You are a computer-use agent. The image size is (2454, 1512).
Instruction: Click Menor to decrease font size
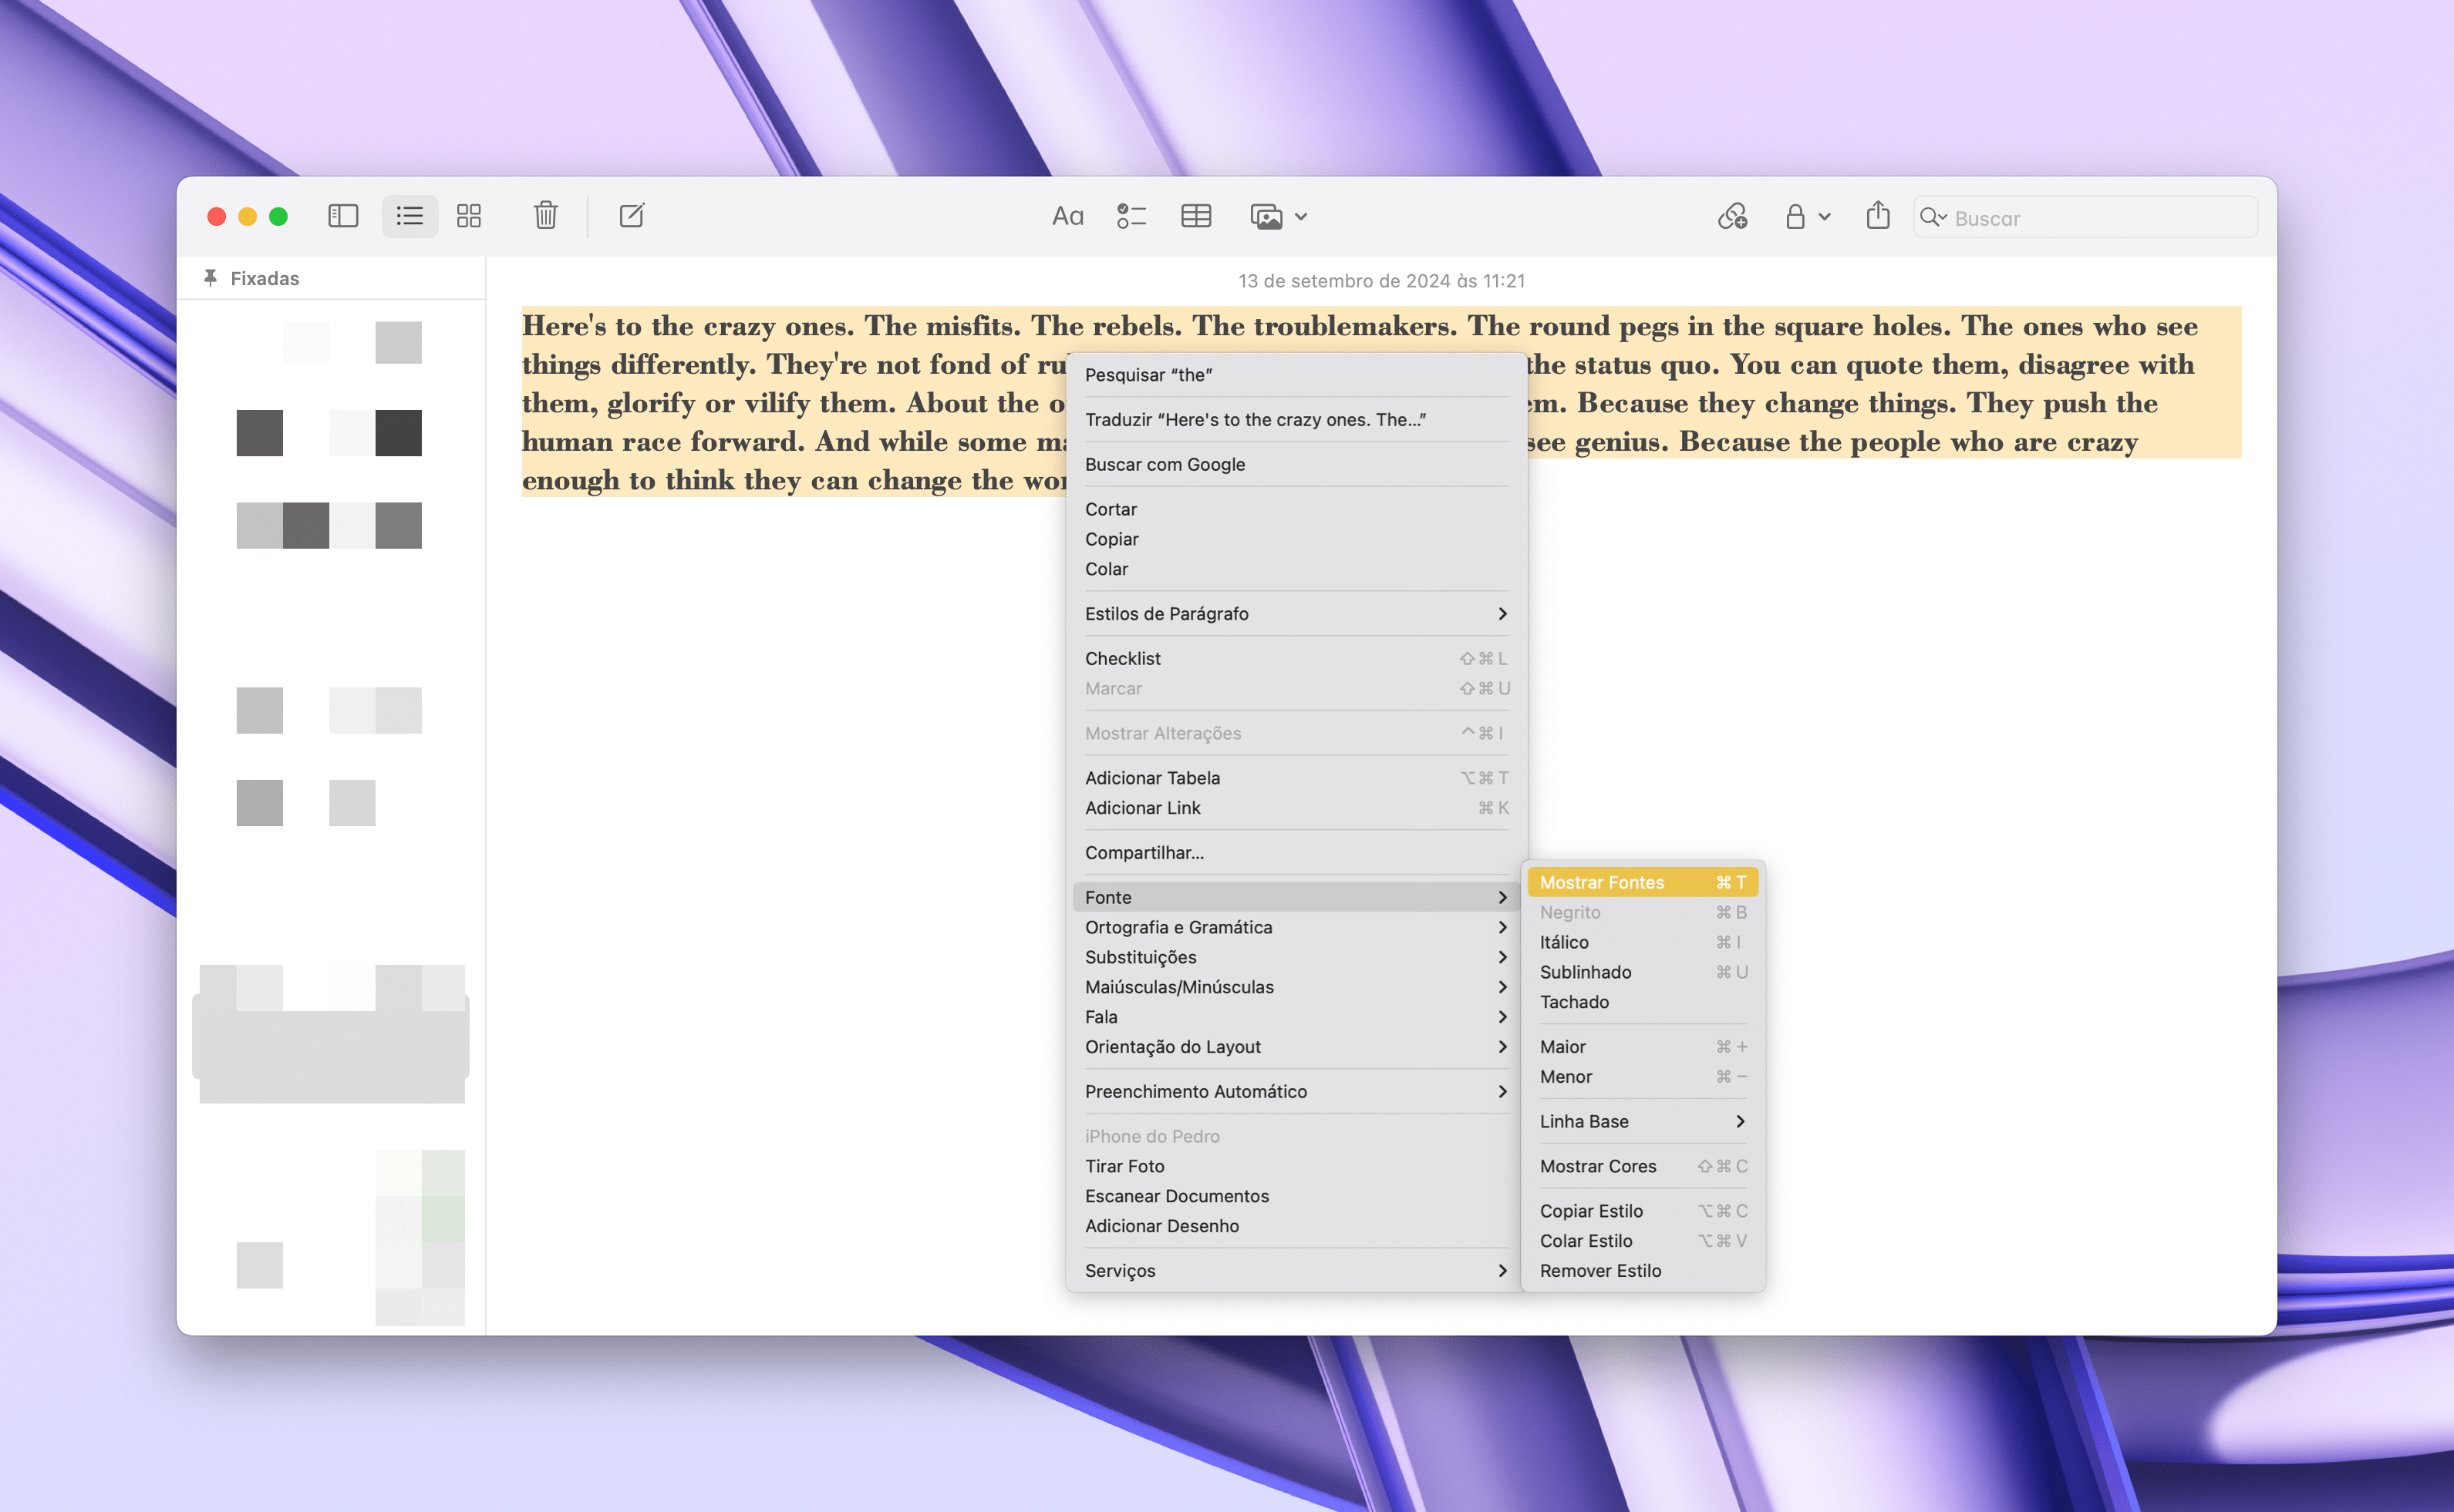point(1643,1077)
